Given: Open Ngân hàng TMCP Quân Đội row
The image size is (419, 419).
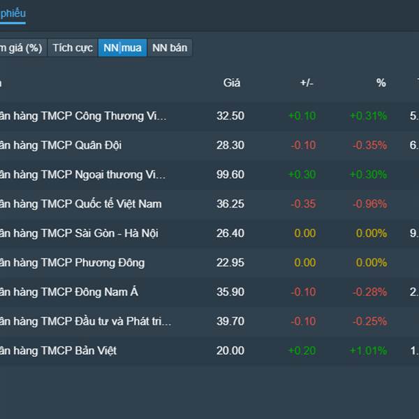Looking at the screenshot, I should pos(209,145).
